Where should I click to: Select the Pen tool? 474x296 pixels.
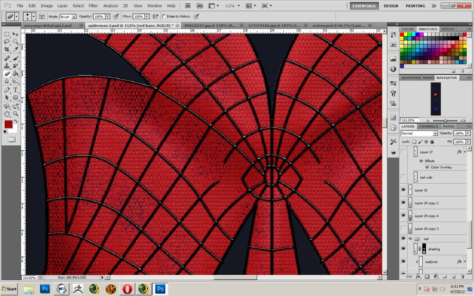6,90
